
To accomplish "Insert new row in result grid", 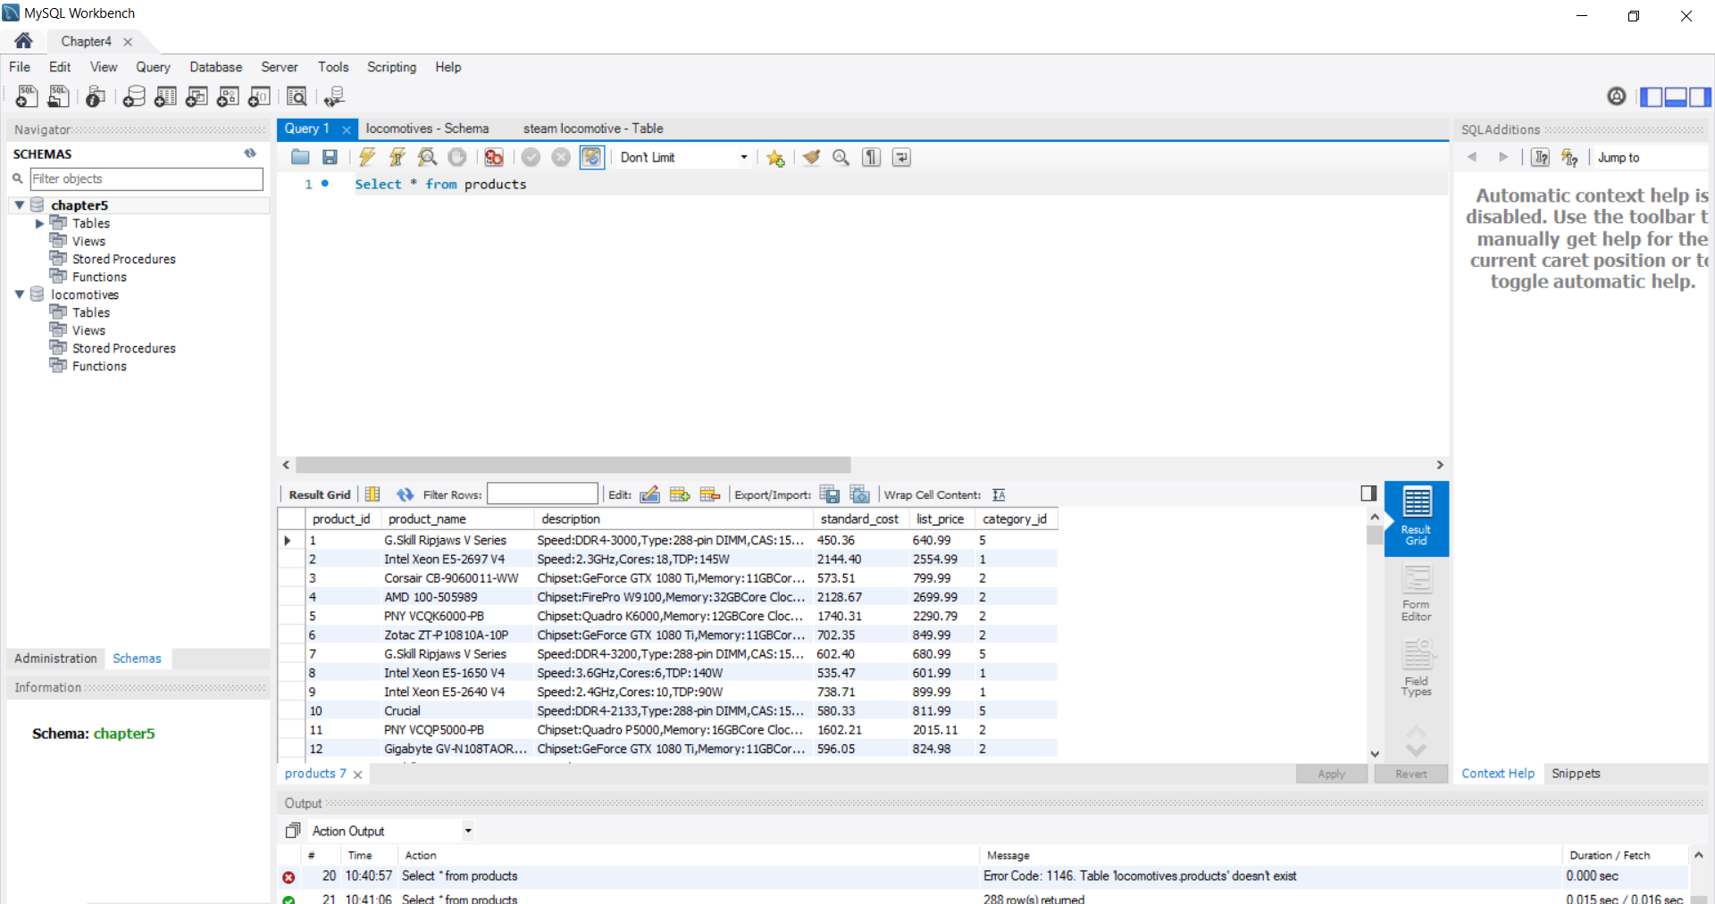I will (680, 494).
